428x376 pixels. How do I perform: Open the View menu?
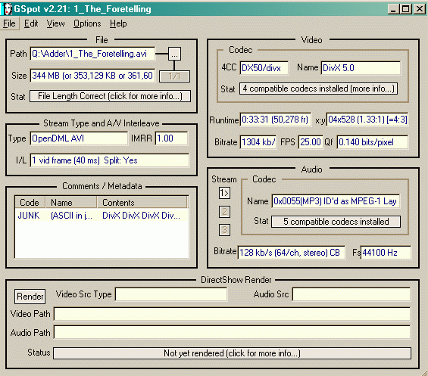tap(56, 23)
